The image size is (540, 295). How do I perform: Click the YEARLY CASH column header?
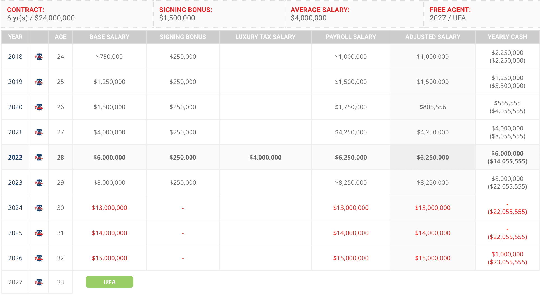(507, 37)
